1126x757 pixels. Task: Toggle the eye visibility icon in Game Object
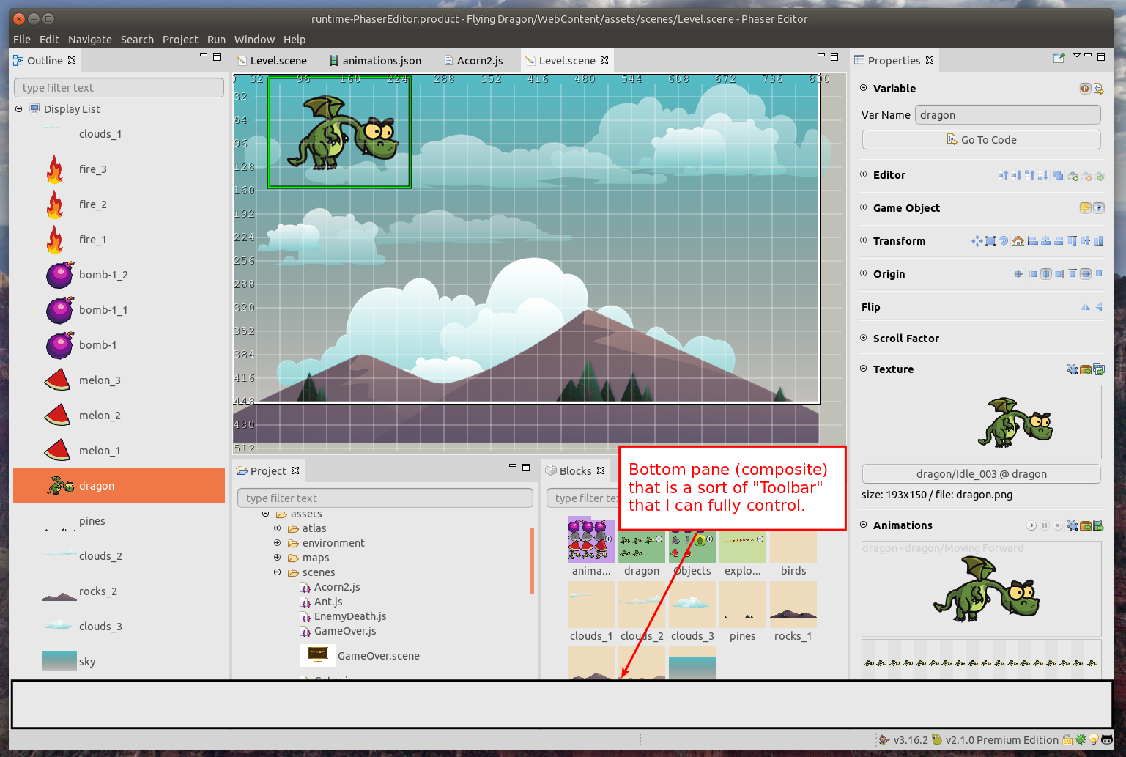click(x=1099, y=208)
